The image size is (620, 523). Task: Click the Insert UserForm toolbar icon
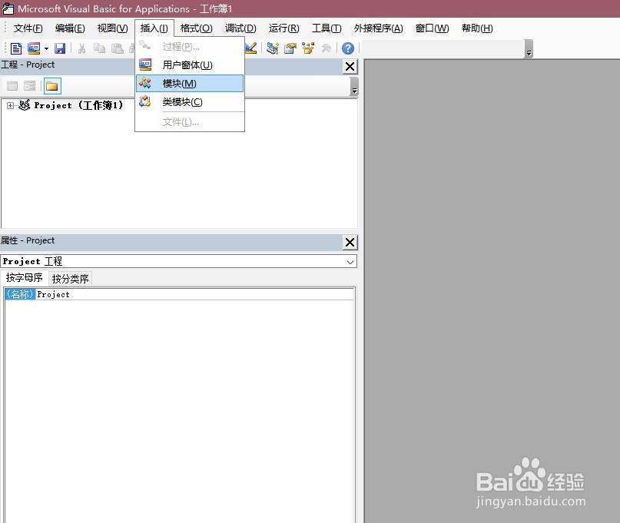[34, 48]
